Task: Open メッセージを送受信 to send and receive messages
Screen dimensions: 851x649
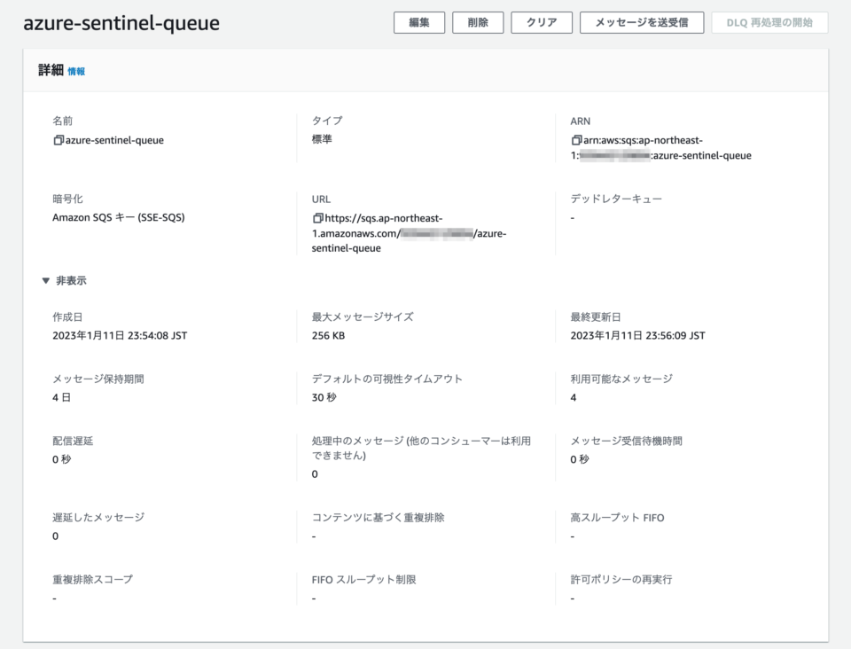Action: (x=642, y=22)
